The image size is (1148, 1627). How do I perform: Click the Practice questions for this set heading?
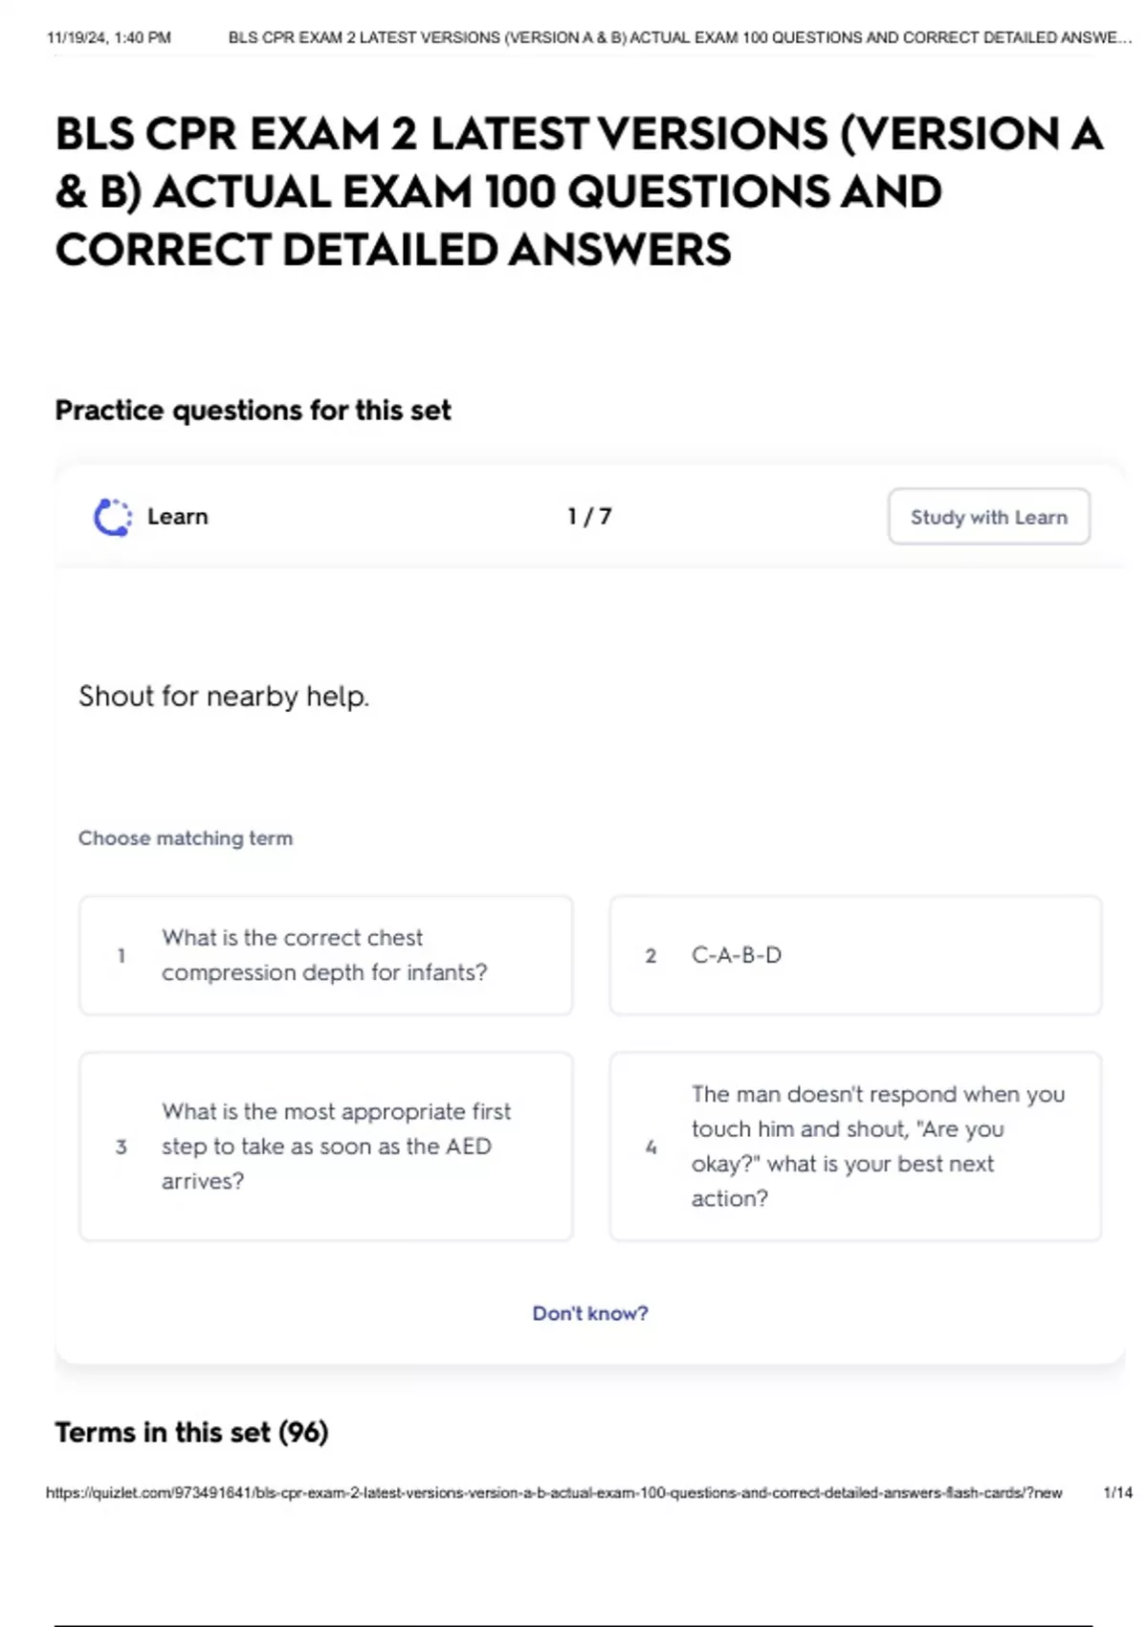pyautogui.click(x=253, y=411)
